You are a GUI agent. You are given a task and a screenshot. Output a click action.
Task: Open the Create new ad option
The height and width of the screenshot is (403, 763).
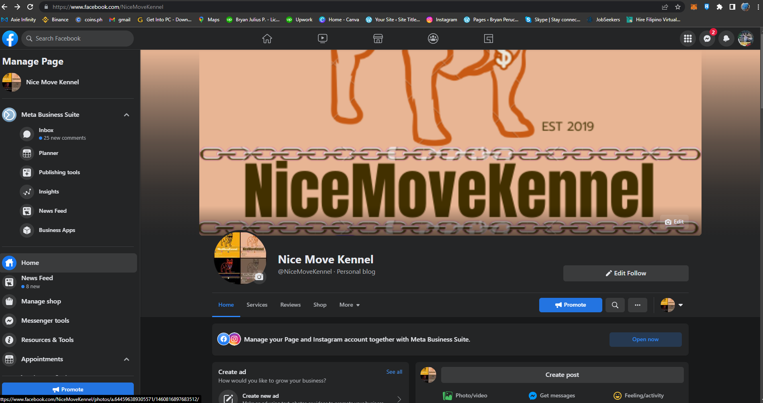tap(311, 397)
